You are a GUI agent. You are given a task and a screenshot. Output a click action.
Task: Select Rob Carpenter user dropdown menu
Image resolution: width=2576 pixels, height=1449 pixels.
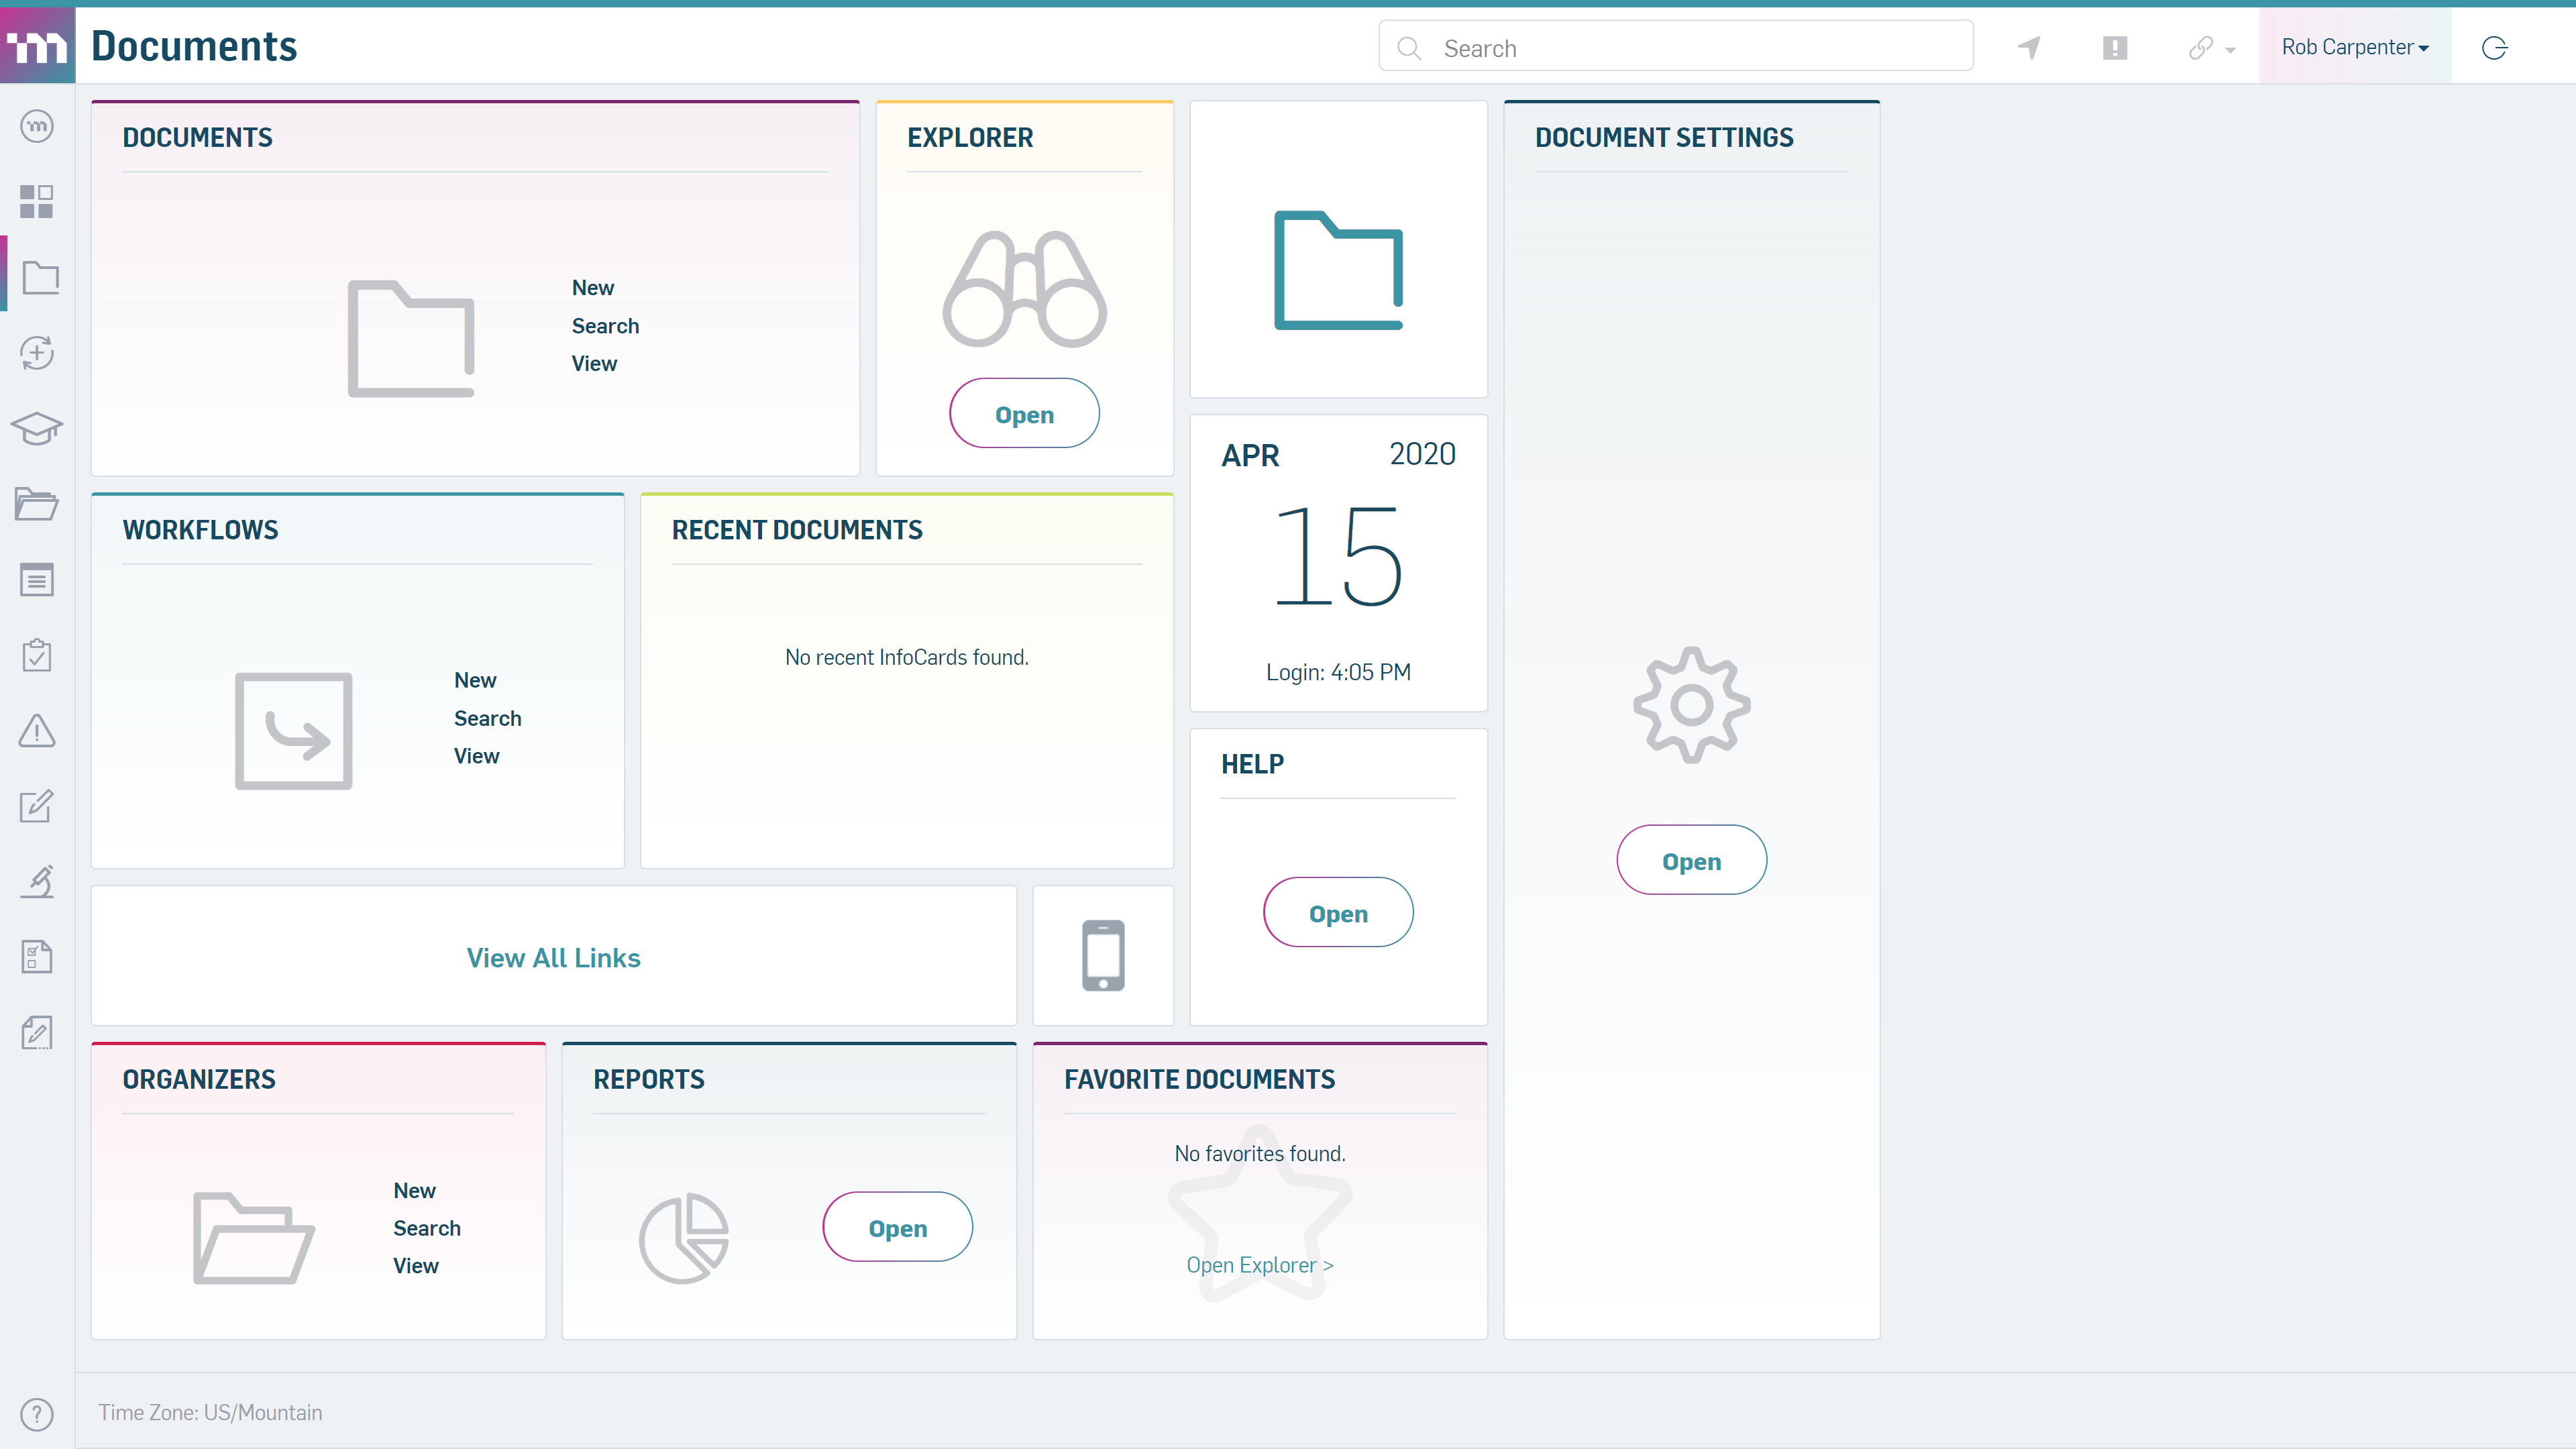pos(2355,46)
